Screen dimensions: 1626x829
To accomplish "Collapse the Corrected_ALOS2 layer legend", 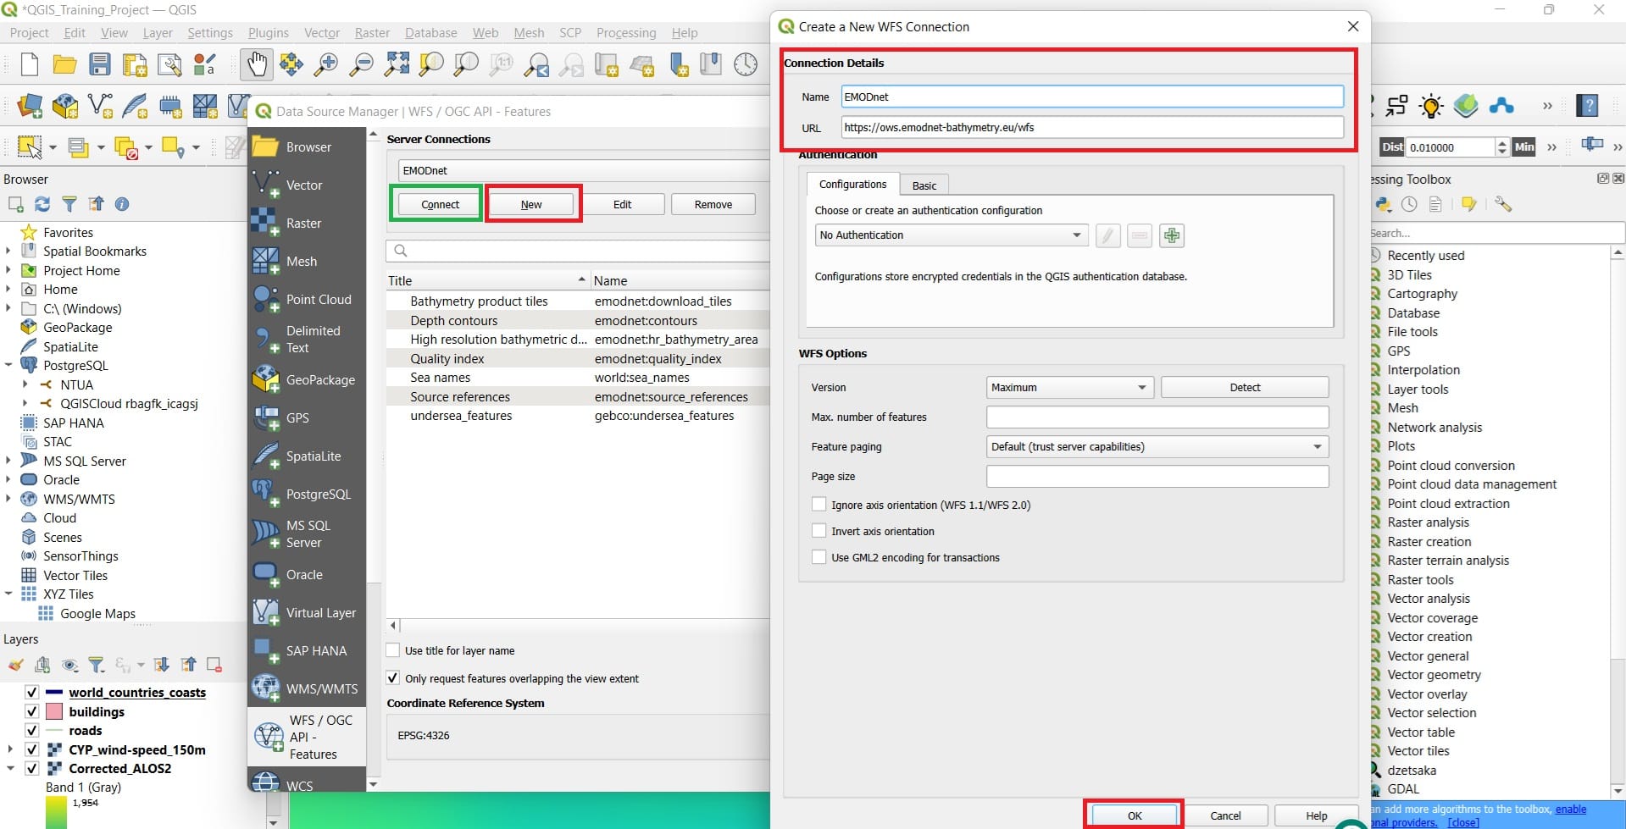I will pyautogui.click(x=10, y=769).
